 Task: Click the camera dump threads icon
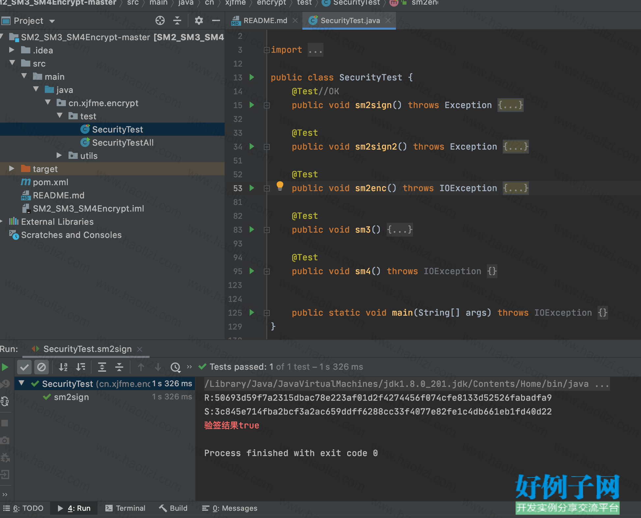click(5, 440)
